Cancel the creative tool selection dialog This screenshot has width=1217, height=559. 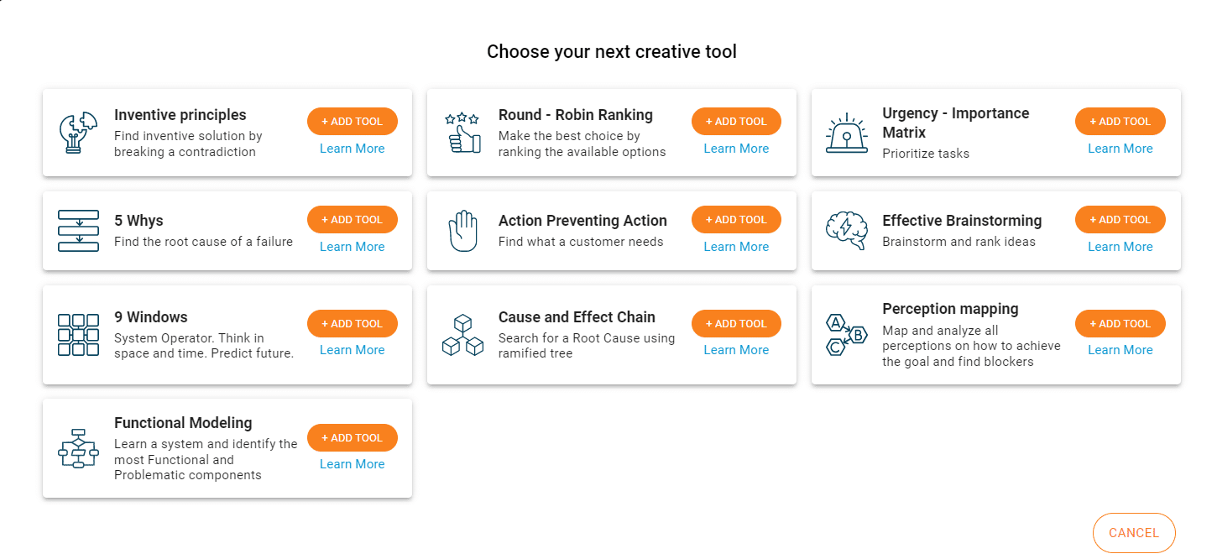pos(1133,533)
